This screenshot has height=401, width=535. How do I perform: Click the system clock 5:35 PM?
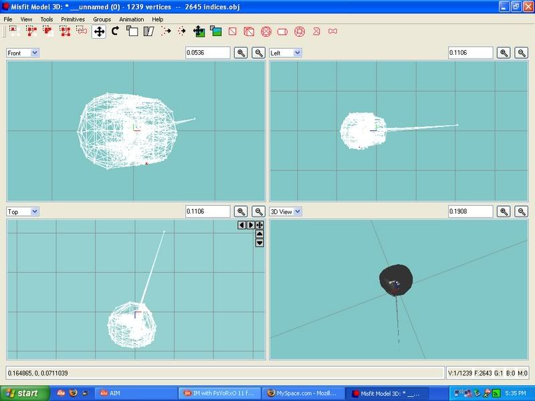click(x=515, y=394)
